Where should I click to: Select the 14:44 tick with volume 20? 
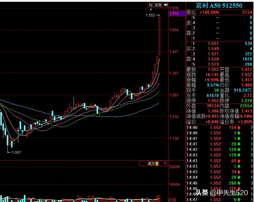pyautogui.click(x=220, y=177)
